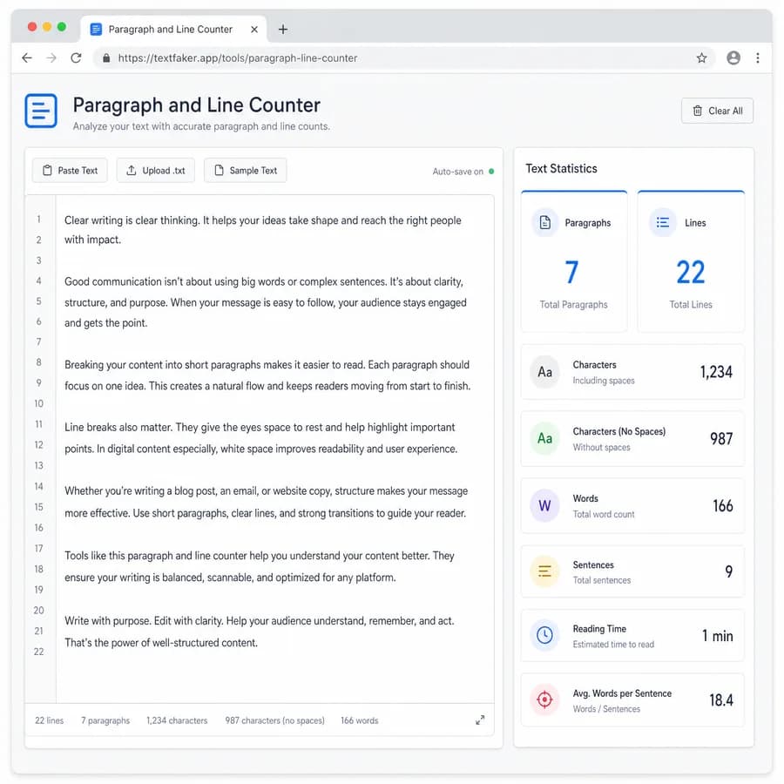Click the Text Statistics heading
This screenshot has height=784, width=784.
tap(561, 168)
